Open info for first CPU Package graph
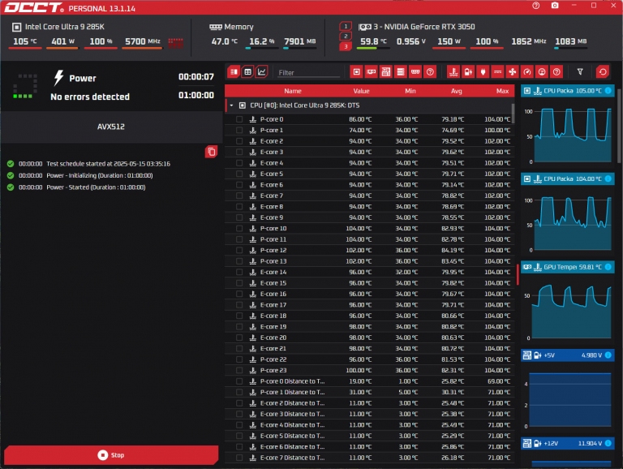This screenshot has height=469, width=623. point(608,91)
